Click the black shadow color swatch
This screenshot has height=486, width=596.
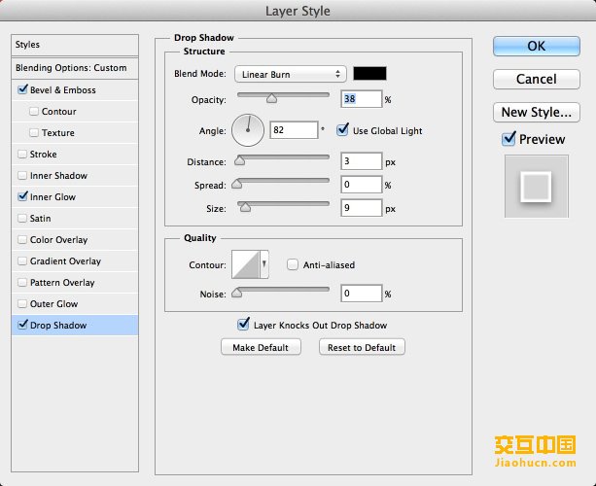pos(369,73)
